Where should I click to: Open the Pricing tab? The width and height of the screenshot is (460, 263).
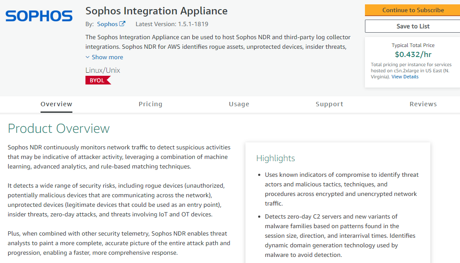point(150,104)
